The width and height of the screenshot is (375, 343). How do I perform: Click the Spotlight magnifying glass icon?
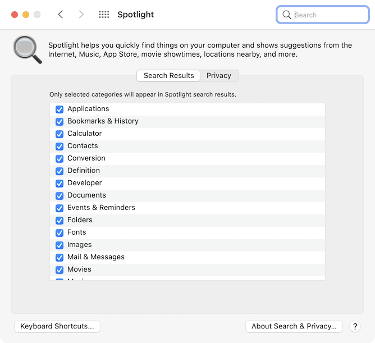click(28, 50)
